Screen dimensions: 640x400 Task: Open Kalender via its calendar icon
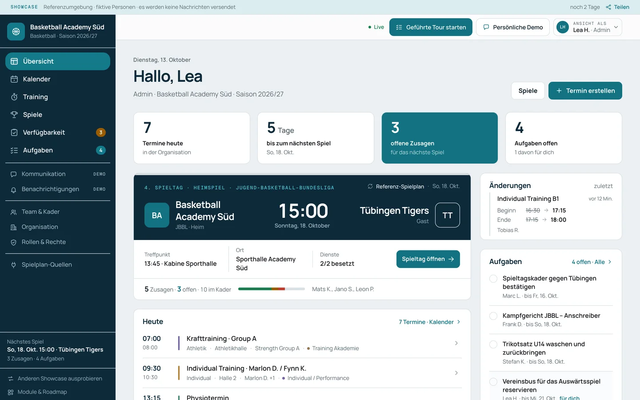(x=14, y=79)
